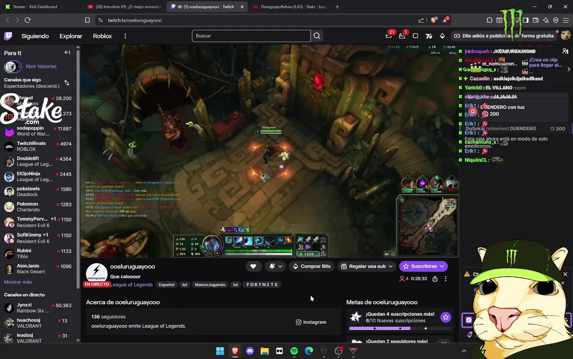573x359 pixels.
Task: Select the Español tag
Action: point(166,285)
